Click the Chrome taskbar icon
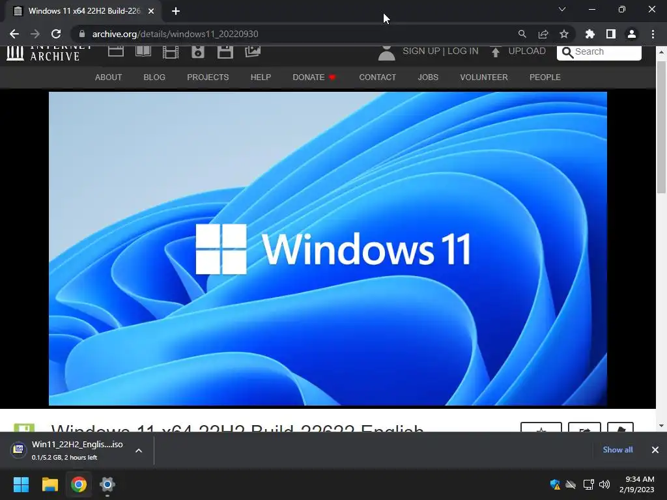This screenshot has width=667, height=500. point(79,484)
